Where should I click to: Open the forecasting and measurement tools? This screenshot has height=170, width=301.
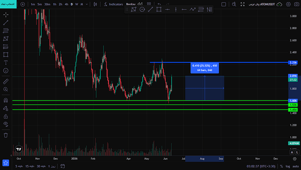(6, 47)
